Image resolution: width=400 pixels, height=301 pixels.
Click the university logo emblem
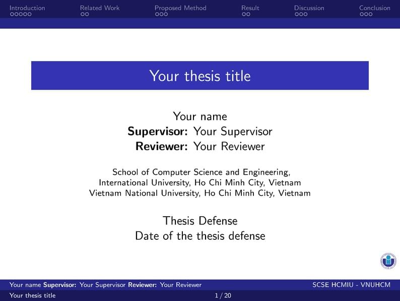[x=388, y=261]
